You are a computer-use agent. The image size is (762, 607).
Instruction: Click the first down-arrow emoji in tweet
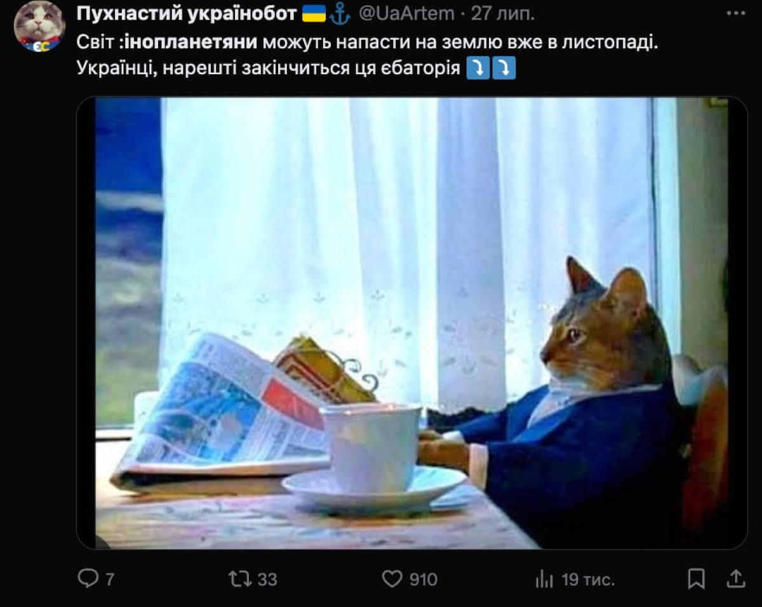[x=478, y=69]
